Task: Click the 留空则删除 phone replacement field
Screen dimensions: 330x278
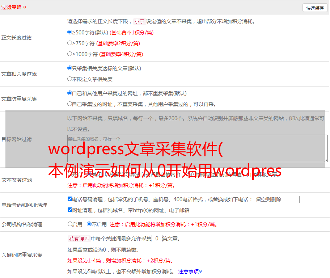Action: click(277, 199)
